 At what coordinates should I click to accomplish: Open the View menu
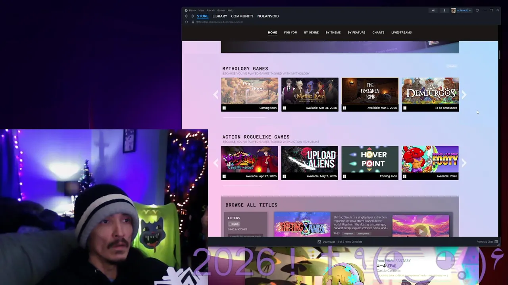coord(201,10)
